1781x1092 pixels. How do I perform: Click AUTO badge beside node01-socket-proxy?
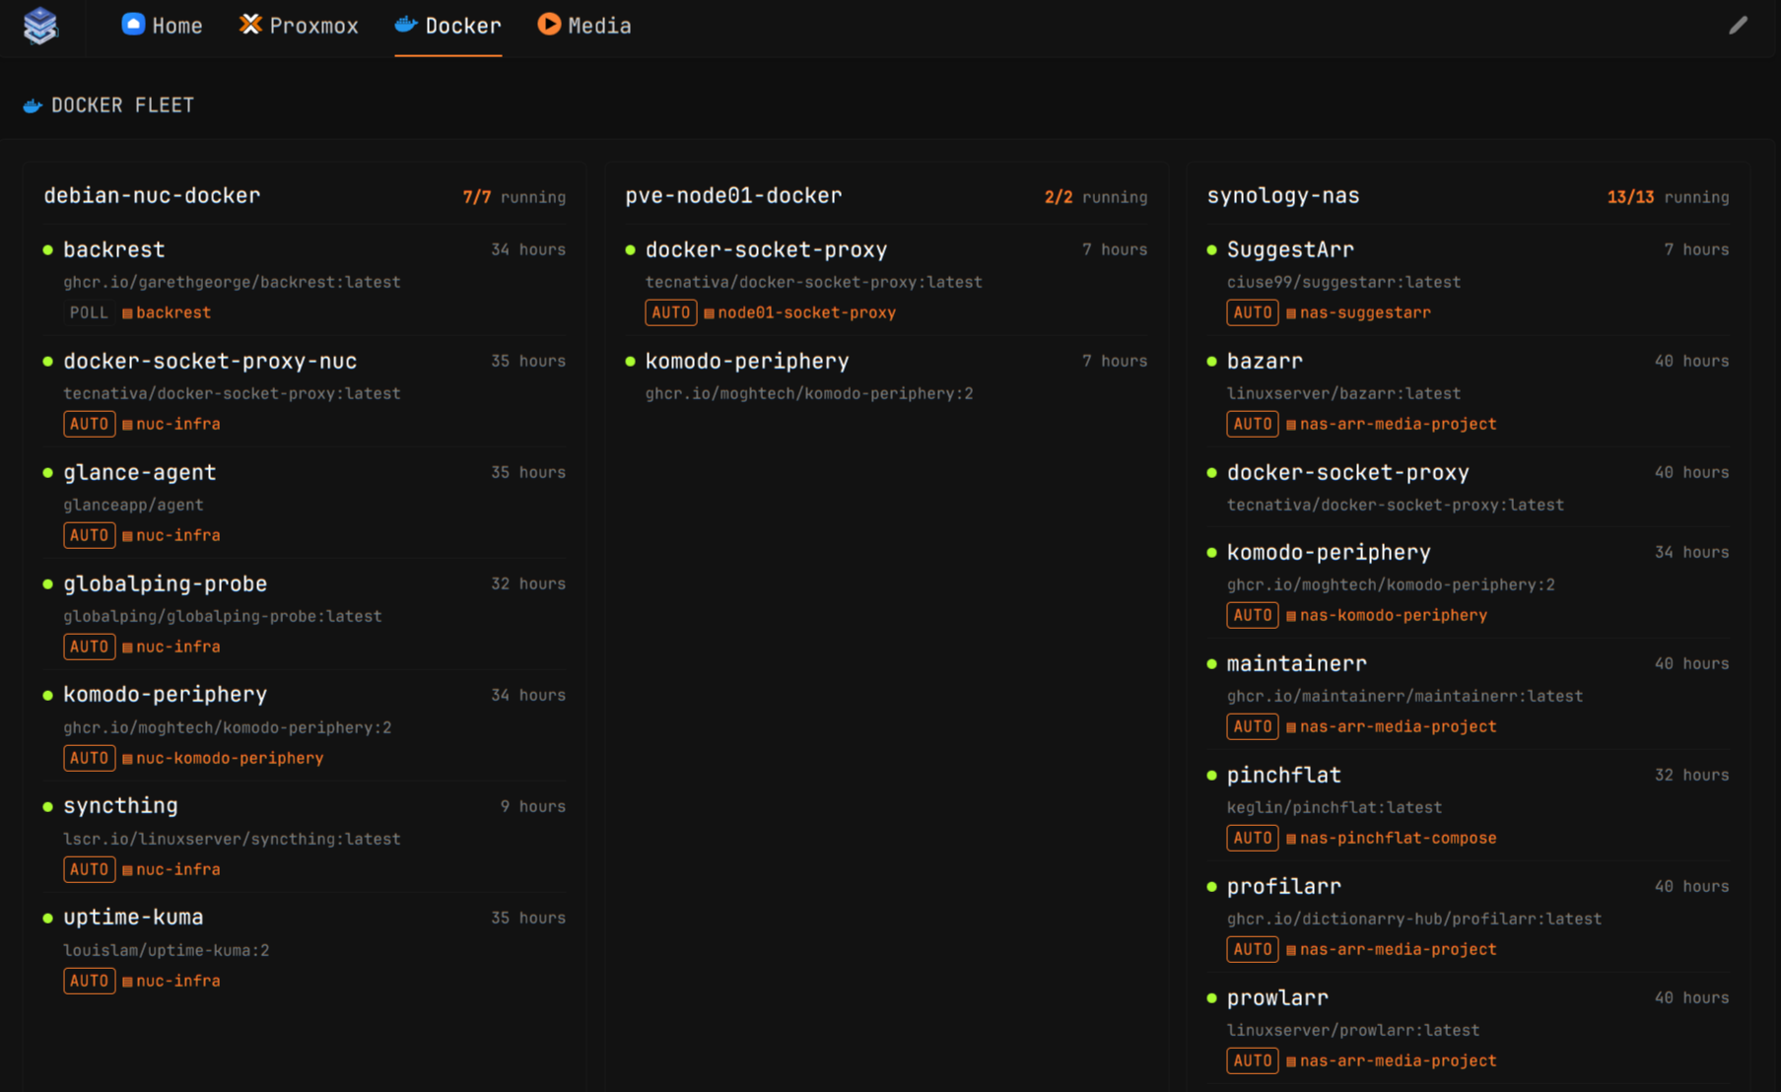[671, 312]
